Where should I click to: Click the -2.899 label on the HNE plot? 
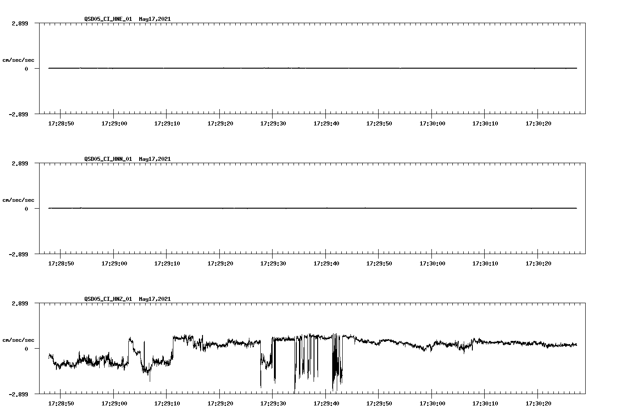[x=17, y=115]
